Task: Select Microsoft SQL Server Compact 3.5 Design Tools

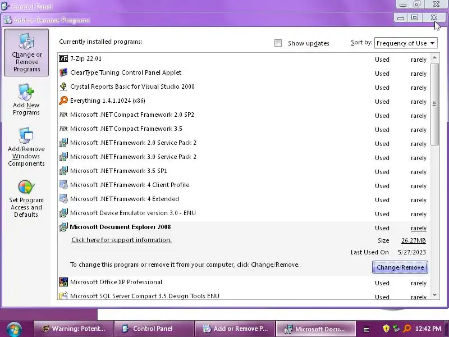Action: tap(244, 295)
